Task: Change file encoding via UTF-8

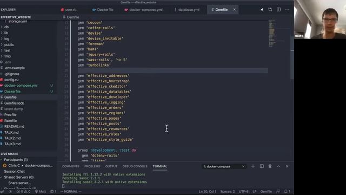Action: (244, 191)
